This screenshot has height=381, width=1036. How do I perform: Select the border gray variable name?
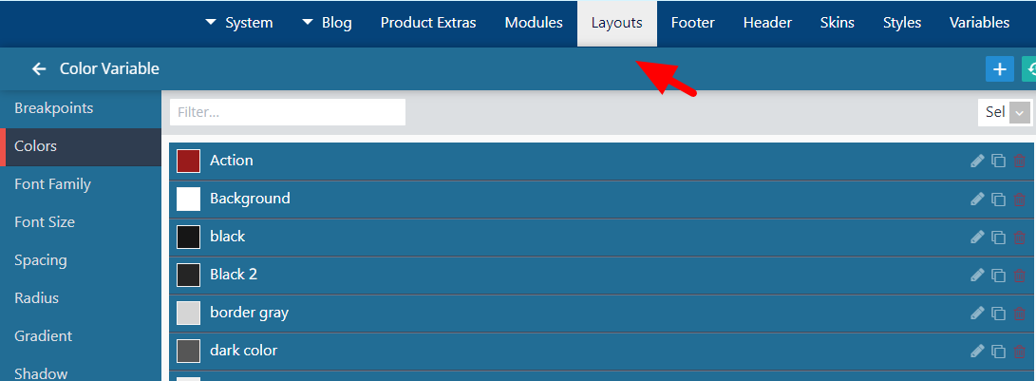point(249,313)
